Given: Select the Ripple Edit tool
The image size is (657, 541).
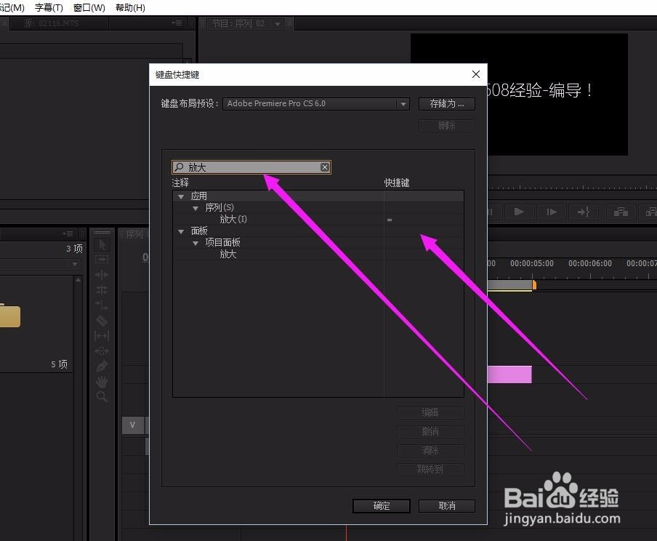Looking at the screenshot, I should 102,275.
